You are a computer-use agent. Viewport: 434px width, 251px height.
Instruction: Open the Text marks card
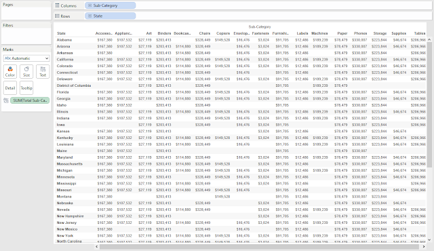[x=43, y=72]
